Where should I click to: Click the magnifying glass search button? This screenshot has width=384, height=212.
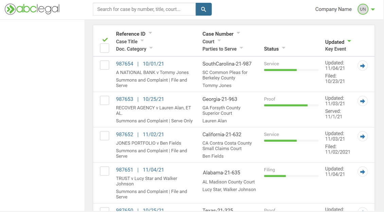(204, 9)
